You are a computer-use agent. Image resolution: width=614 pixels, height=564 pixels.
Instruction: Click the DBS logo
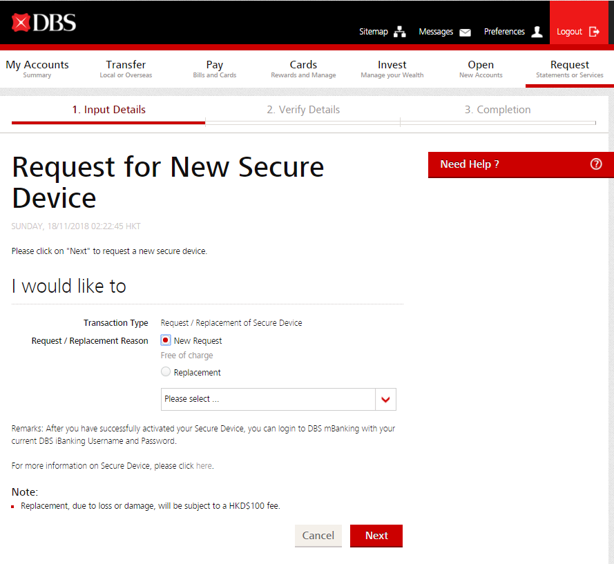point(44,23)
